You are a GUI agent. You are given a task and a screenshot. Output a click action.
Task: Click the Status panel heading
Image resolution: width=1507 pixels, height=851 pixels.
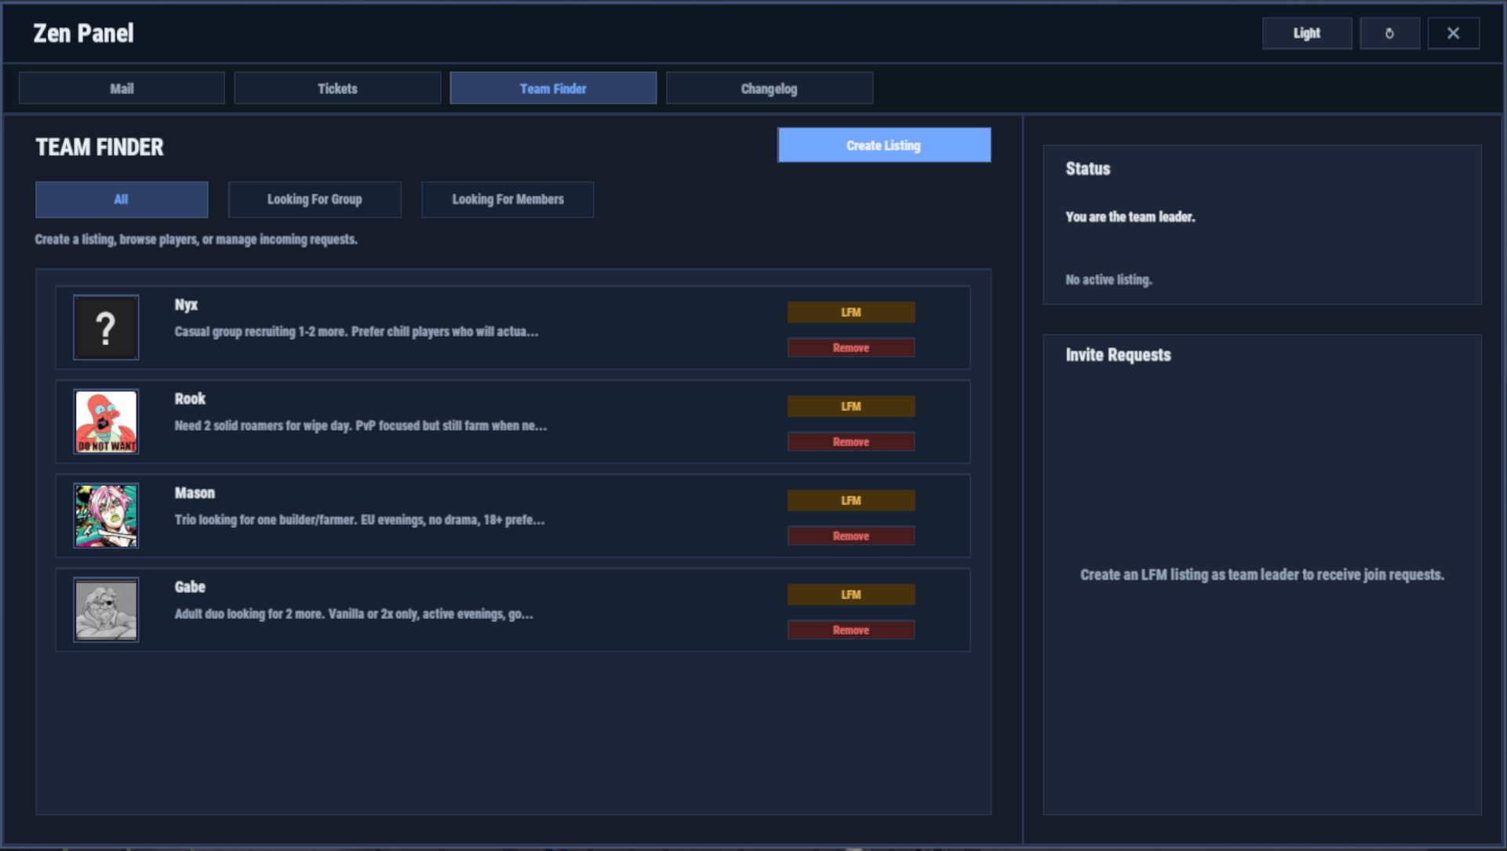tap(1087, 169)
